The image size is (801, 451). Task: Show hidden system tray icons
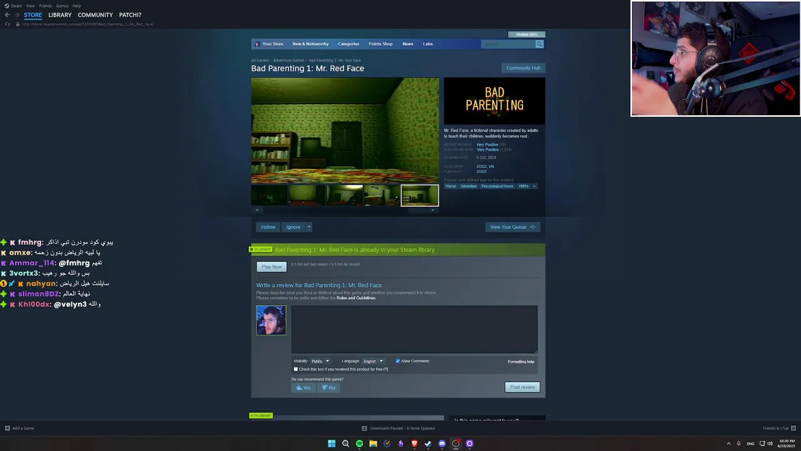coord(728,443)
